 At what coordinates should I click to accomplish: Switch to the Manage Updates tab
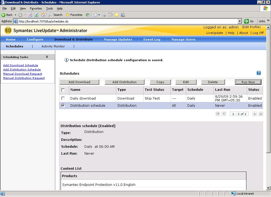point(118,39)
